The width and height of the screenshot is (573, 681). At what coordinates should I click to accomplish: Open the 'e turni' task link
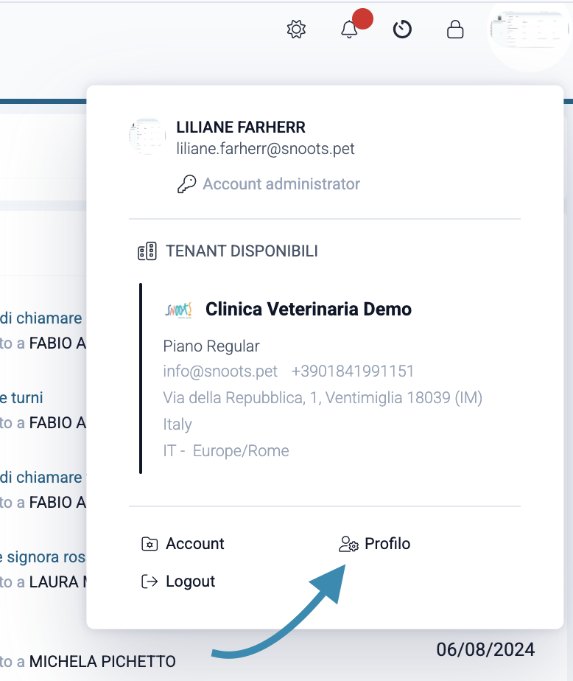(x=21, y=398)
